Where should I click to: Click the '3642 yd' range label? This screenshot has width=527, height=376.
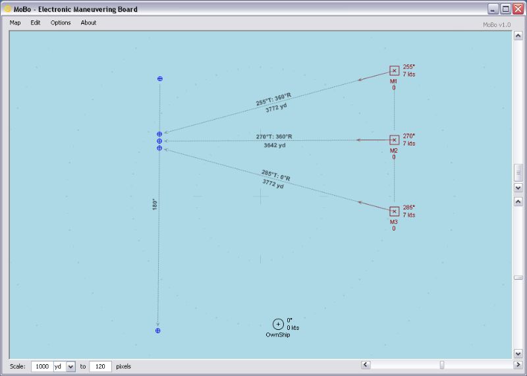click(275, 145)
